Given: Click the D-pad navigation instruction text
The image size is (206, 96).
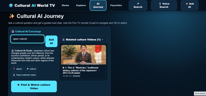Looking at the screenshot, I should pyautogui.click(x=68, y=23).
